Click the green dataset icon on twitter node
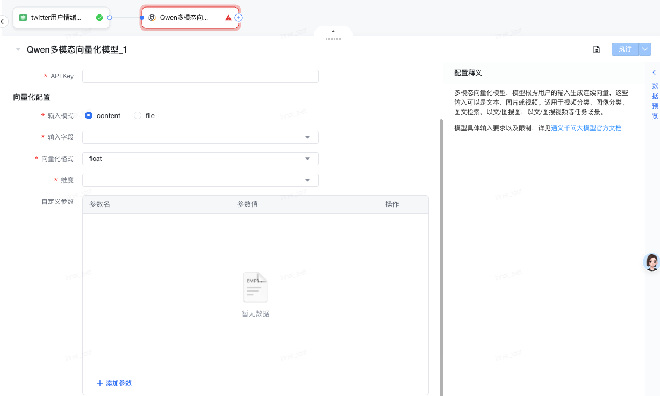Screen dimensions: 660x396 (x=23, y=18)
